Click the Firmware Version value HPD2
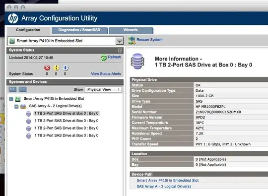The width and height of the screenshot is (268, 196). tap(200, 118)
